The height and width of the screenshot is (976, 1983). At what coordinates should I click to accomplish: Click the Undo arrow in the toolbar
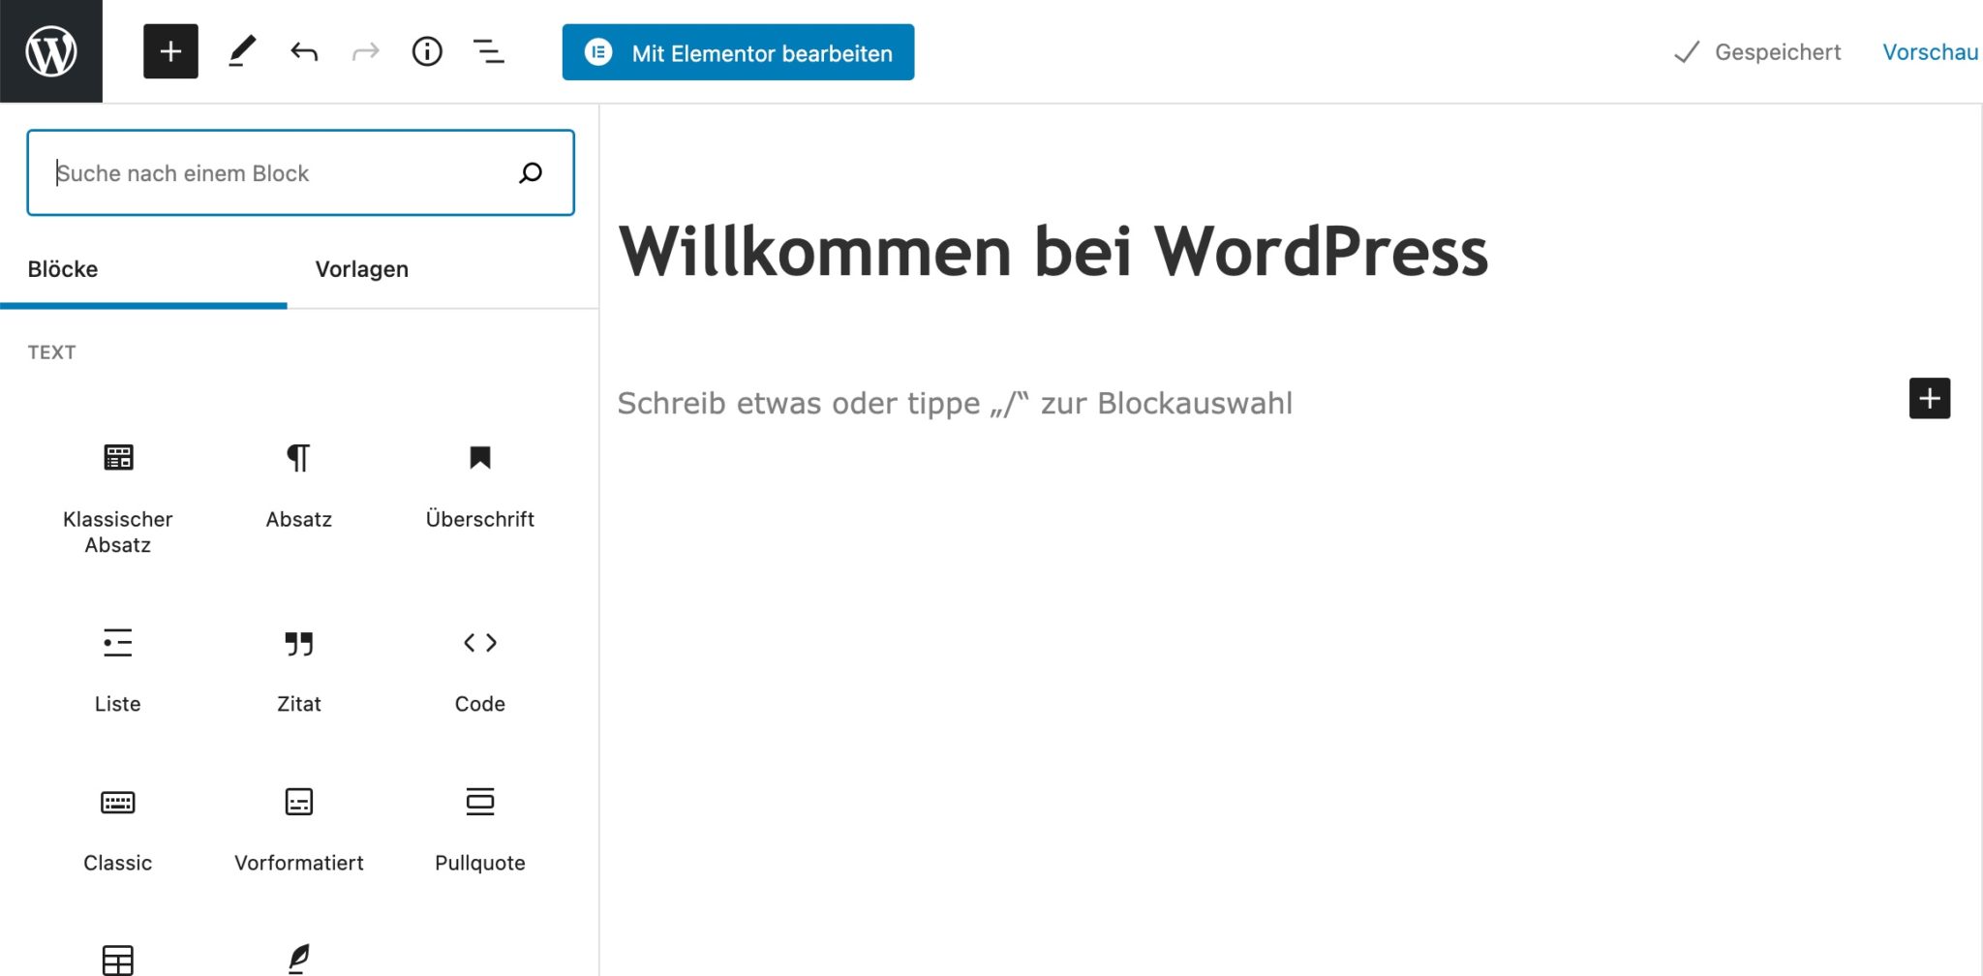pyautogui.click(x=303, y=51)
